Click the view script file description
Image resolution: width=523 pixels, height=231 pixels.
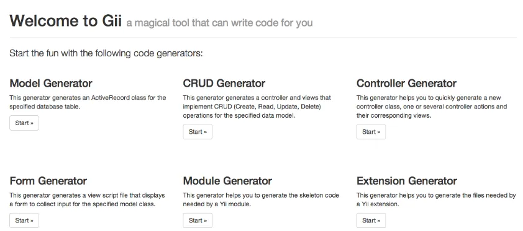pyautogui.click(x=87, y=200)
